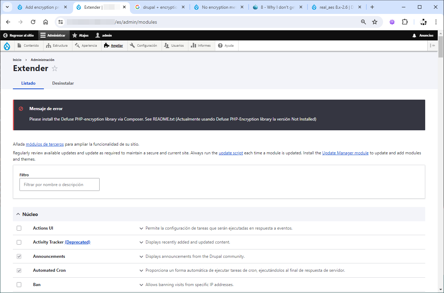Screen dimensions: 444x293
Task: Open the admin user menu
Action: (104, 36)
